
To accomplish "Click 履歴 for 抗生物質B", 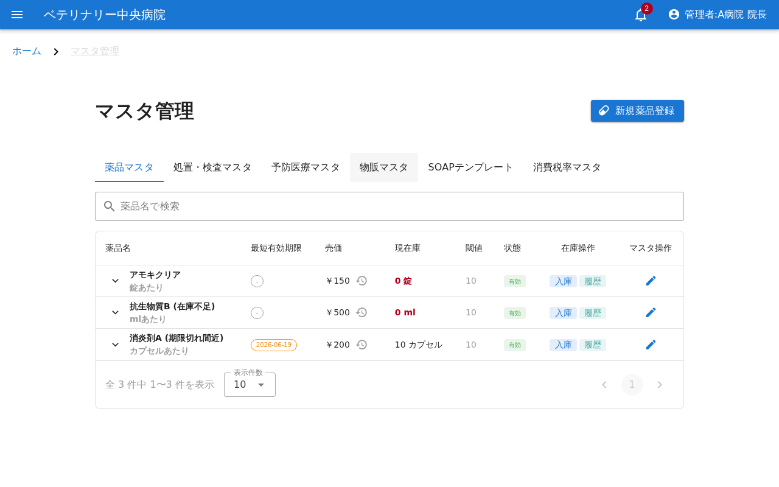I will pyautogui.click(x=593, y=313).
